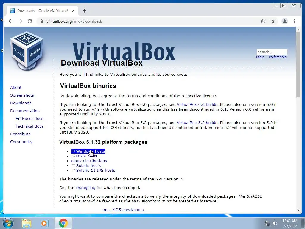Screen dimensions: 305x229
Task: Share this page using the share icon
Action: [x=263, y=21]
